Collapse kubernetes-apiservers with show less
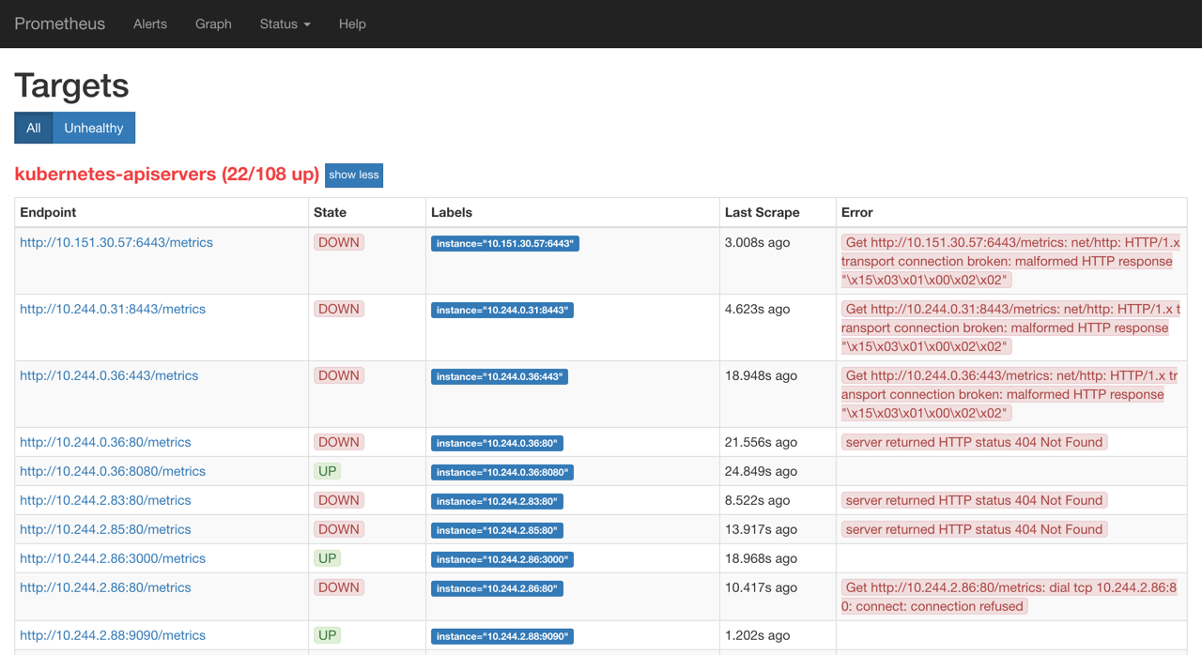Viewport: 1202px width, 655px height. tap(354, 175)
